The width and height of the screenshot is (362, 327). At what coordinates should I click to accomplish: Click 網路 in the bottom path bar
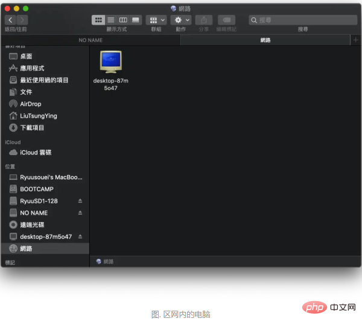tap(105, 261)
